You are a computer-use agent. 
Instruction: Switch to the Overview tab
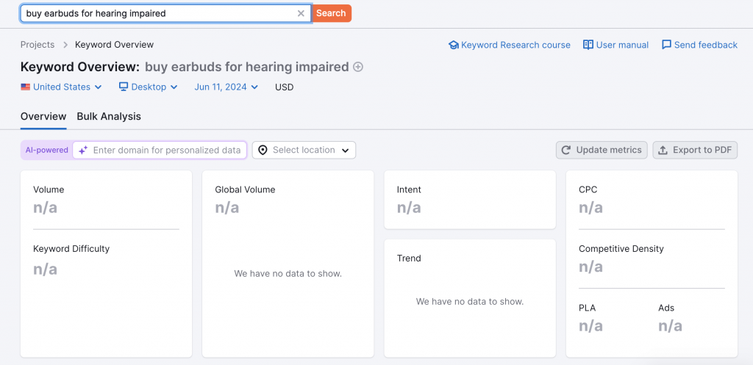coord(43,117)
